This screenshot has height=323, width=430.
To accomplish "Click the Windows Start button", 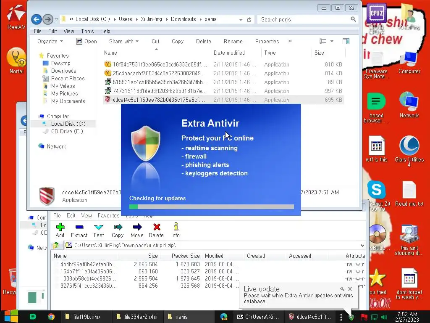I will pyautogui.click(x=11, y=317).
